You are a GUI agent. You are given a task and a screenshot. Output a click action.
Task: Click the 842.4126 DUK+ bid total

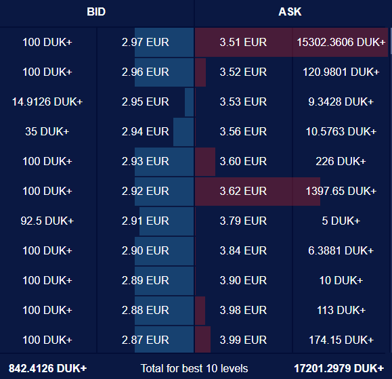(48, 368)
